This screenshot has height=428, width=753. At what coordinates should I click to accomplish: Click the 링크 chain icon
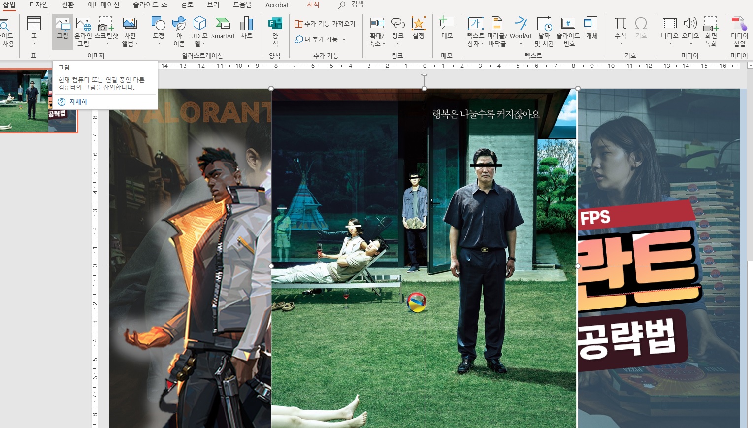pos(397,23)
